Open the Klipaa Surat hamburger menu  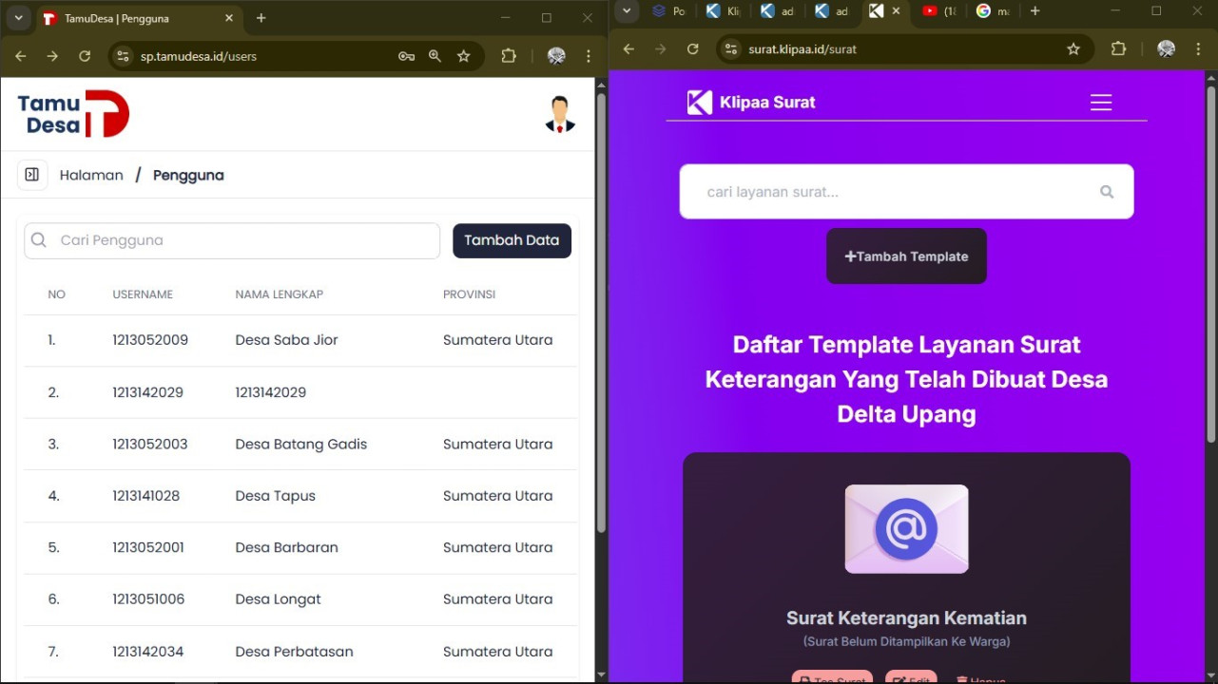click(x=1100, y=103)
